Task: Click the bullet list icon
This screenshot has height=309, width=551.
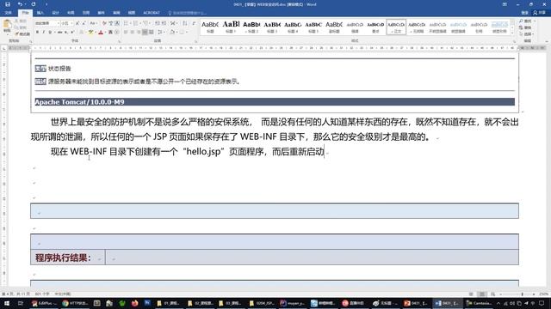Action: click(127, 23)
